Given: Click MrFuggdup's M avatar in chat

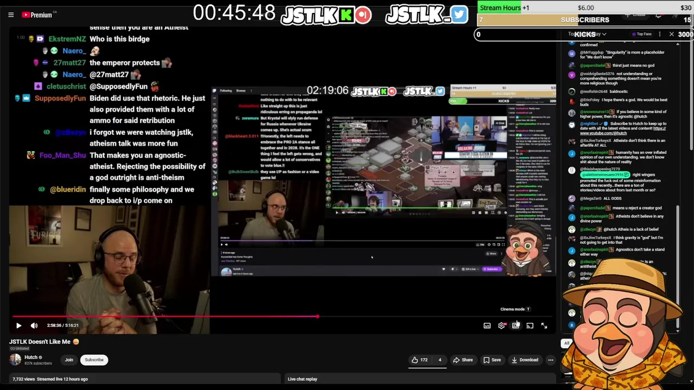Looking at the screenshot, I should coord(571,54).
